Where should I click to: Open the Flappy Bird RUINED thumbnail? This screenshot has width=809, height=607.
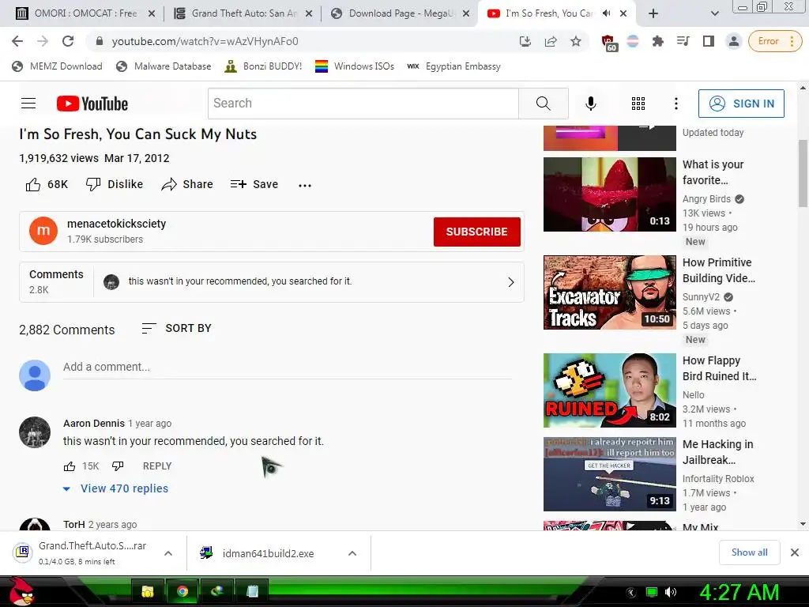coord(609,390)
